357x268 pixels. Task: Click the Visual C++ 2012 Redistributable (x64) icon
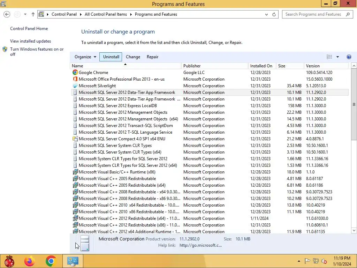click(75, 218)
